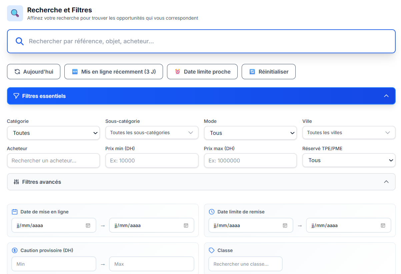Viewport: 401px width, 274px height.
Task: Open calendar picker for start Date limite de remise
Action: tap(285, 225)
